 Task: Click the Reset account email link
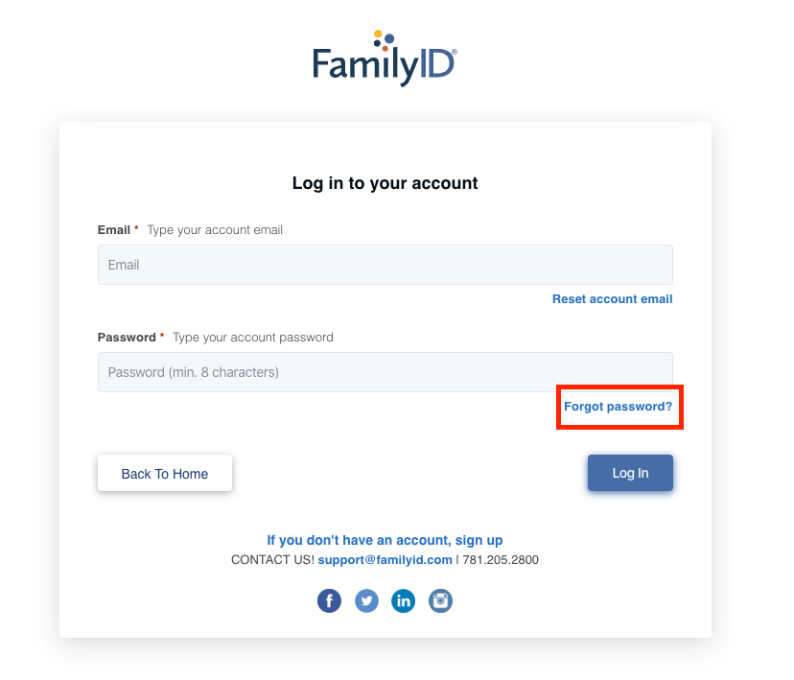tap(612, 299)
